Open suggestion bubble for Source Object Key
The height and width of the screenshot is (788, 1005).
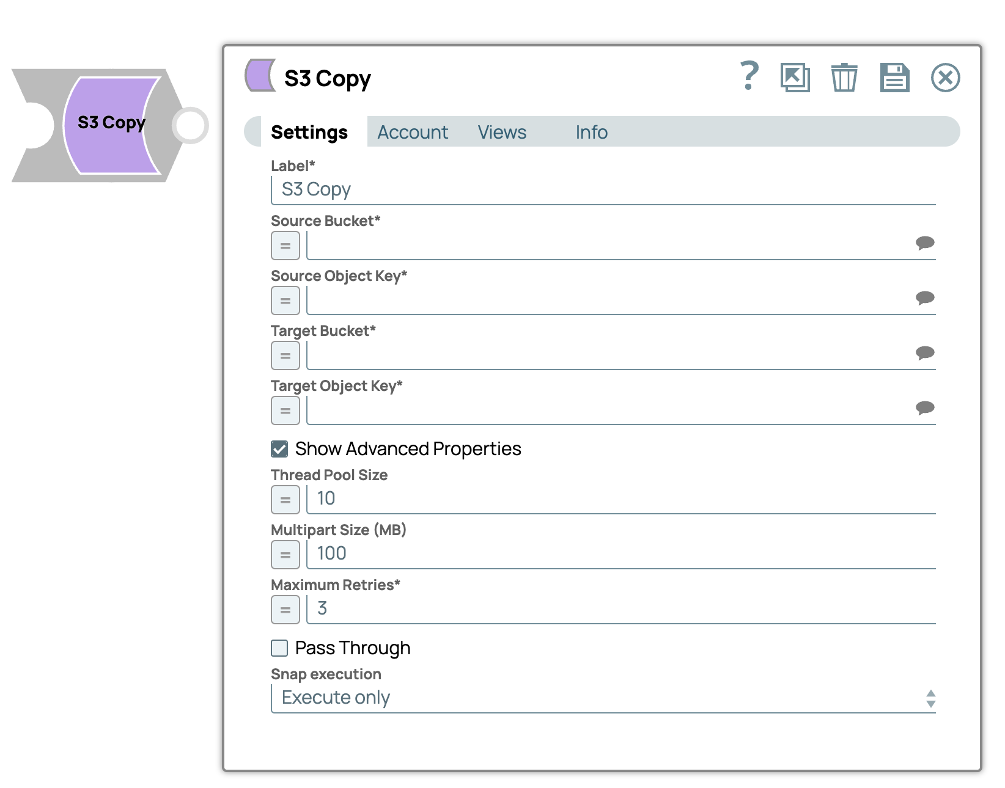click(x=924, y=297)
